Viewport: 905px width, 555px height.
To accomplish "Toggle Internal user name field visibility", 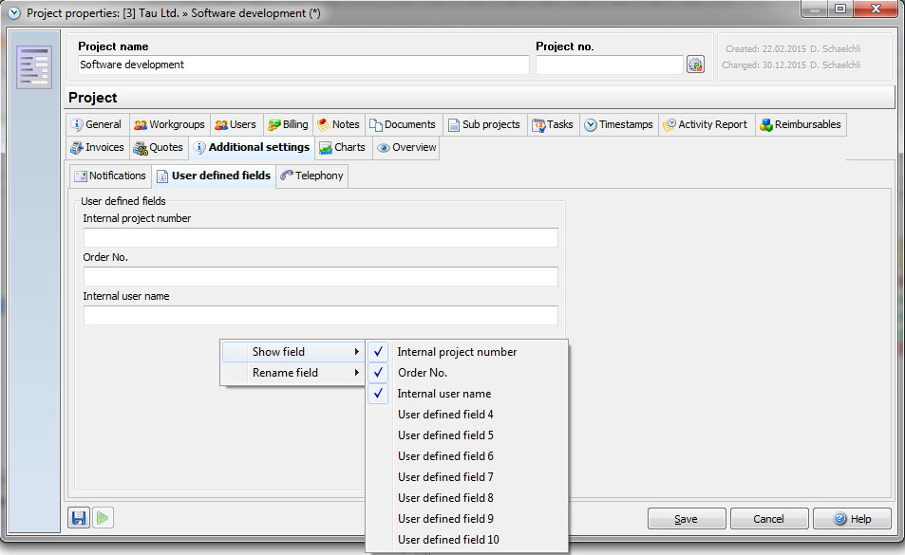I will pyautogui.click(x=443, y=394).
